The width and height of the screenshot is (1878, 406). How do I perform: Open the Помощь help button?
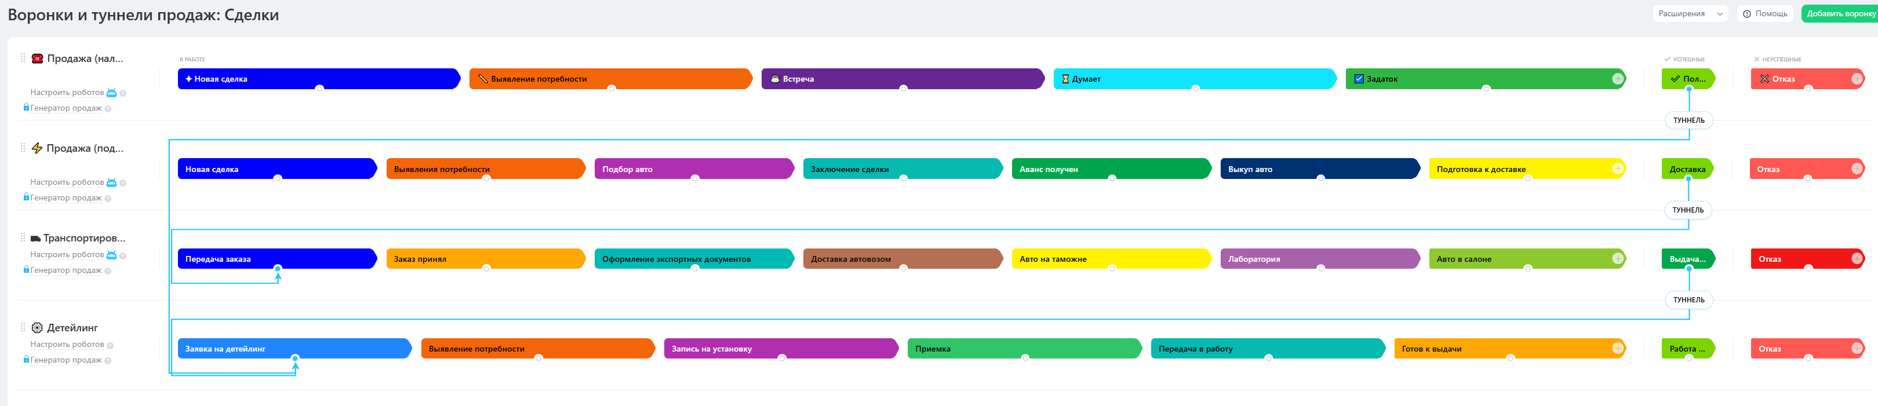pos(1764,14)
